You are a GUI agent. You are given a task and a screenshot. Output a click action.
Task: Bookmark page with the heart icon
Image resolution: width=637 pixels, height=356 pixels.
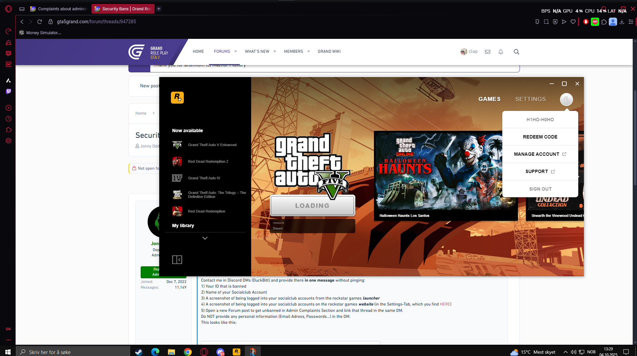[x=573, y=22]
